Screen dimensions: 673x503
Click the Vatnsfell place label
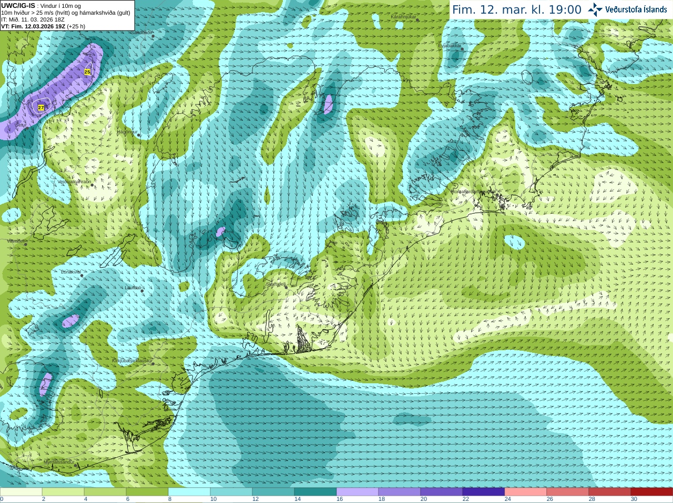tap(16, 241)
